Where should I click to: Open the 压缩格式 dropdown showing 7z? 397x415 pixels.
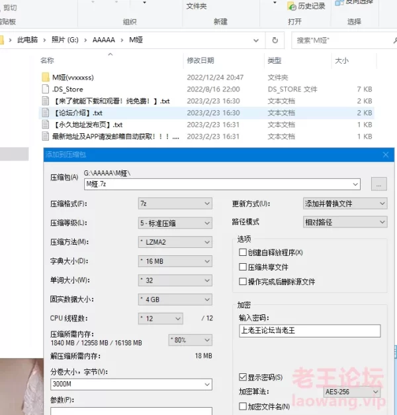click(x=175, y=204)
